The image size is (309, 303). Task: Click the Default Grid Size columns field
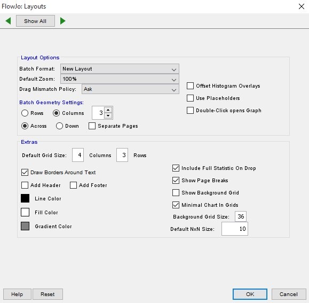(x=78, y=155)
